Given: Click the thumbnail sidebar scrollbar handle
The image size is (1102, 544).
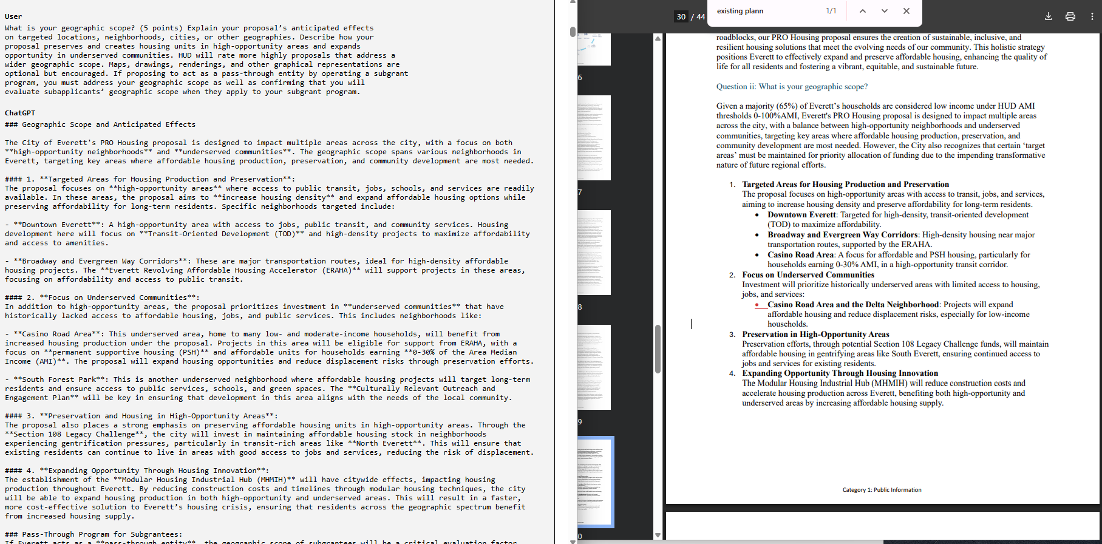Looking at the screenshot, I should click(x=658, y=349).
